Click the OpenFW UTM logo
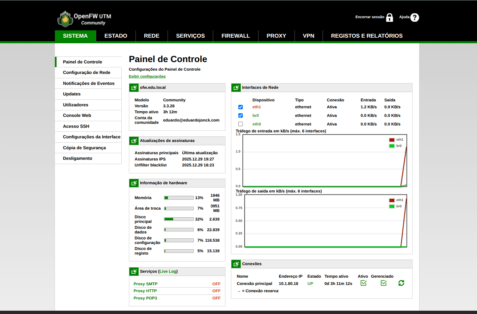 pos(85,19)
